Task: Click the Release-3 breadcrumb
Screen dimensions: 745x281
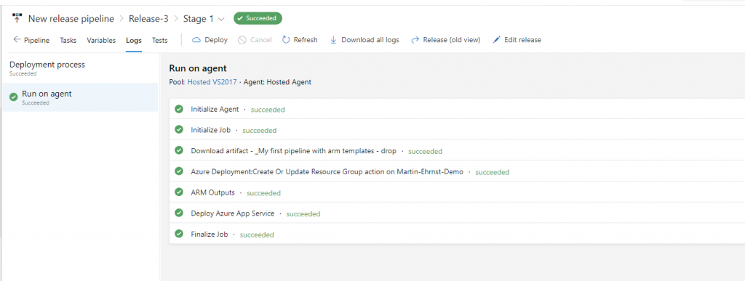Action: [x=148, y=19]
